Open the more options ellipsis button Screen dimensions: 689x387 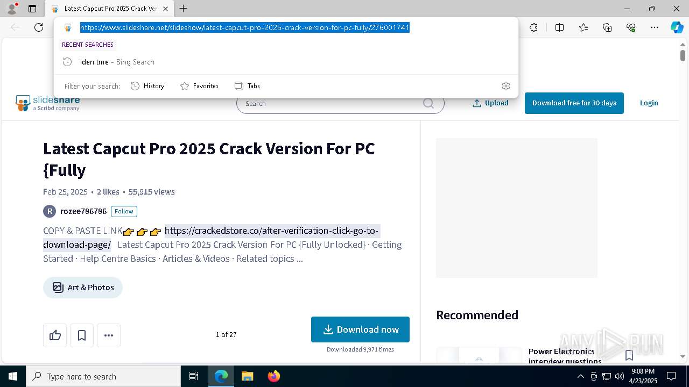pyautogui.click(x=109, y=335)
